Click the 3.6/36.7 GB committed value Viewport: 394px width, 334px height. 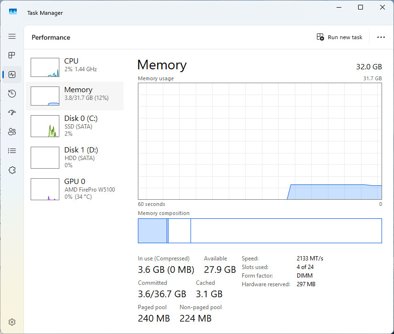point(162,294)
